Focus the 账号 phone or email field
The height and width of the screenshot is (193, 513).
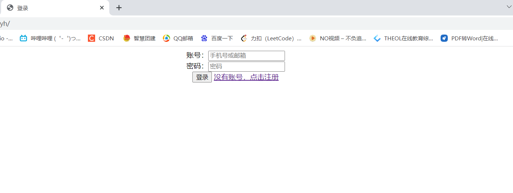pyautogui.click(x=246, y=56)
